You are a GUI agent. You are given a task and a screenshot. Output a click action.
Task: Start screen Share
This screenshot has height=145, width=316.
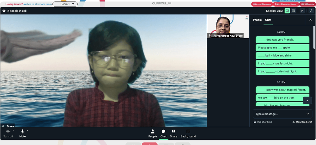(173, 134)
